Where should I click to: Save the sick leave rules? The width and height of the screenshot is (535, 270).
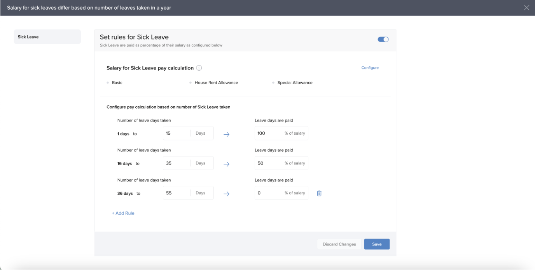376,244
